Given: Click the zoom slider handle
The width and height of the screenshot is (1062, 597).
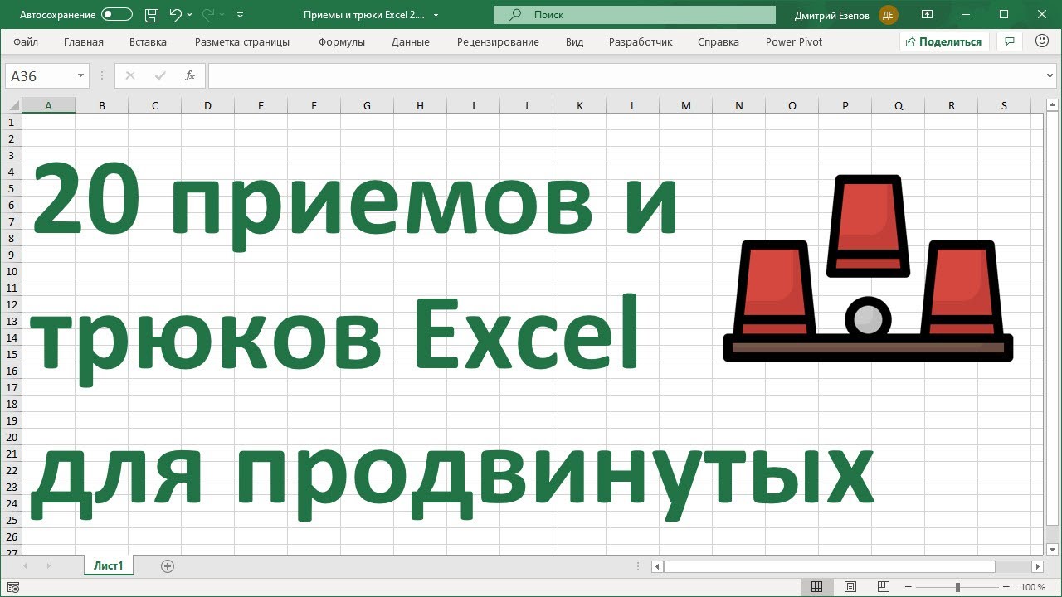Looking at the screenshot, I should (957, 587).
